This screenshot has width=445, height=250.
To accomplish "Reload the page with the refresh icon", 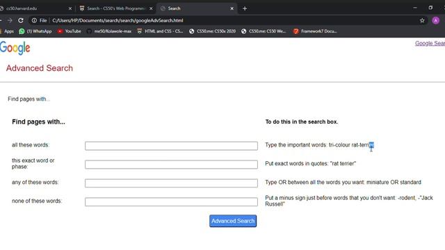I will tap(21, 20).
